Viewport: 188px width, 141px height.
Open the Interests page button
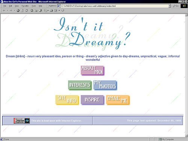tap(80, 85)
